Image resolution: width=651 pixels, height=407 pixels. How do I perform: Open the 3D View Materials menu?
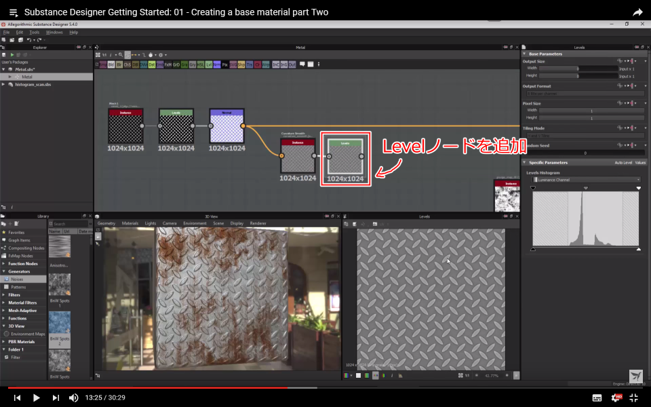pos(130,223)
